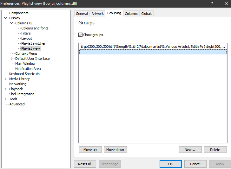The height and width of the screenshot is (169, 231).
Task: Select Colours and fonts in tree
Action: pyautogui.click(x=35, y=28)
